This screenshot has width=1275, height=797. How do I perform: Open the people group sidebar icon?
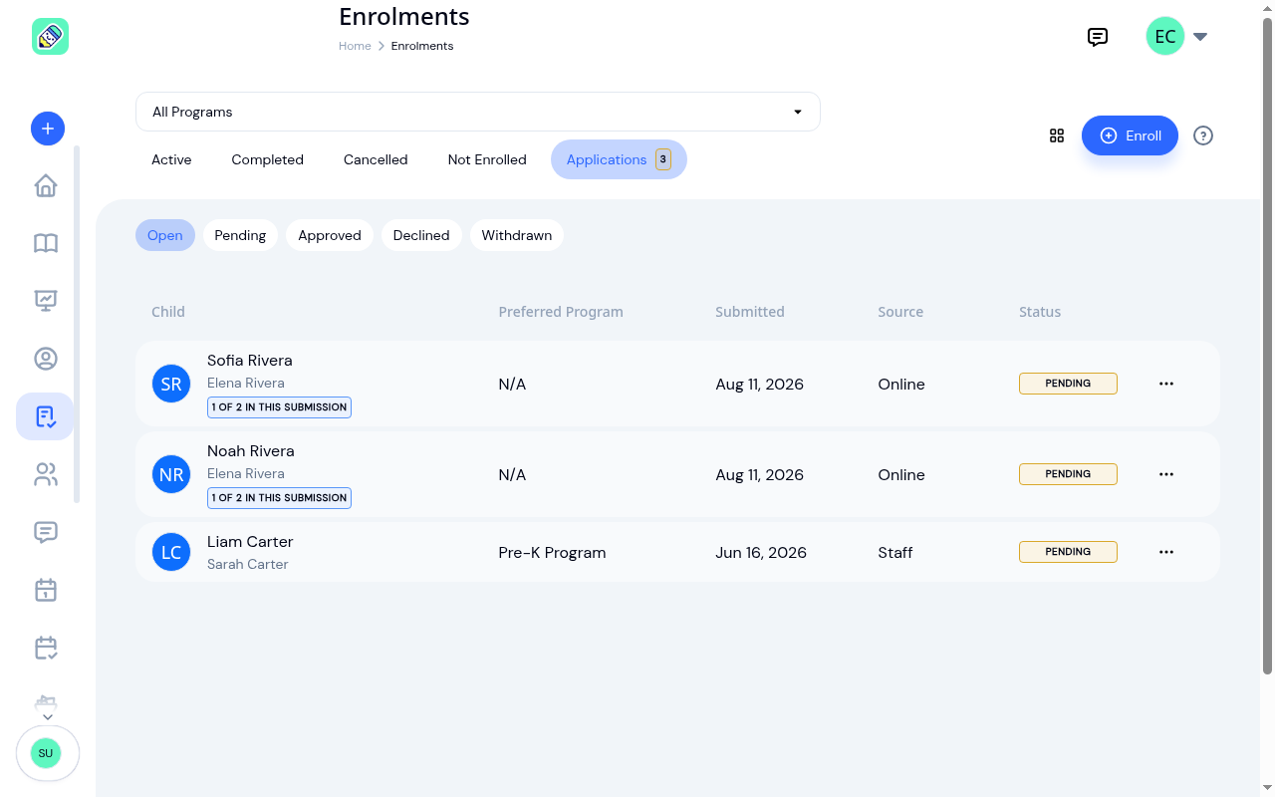(x=46, y=474)
